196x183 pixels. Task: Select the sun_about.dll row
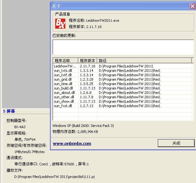pos(122,93)
